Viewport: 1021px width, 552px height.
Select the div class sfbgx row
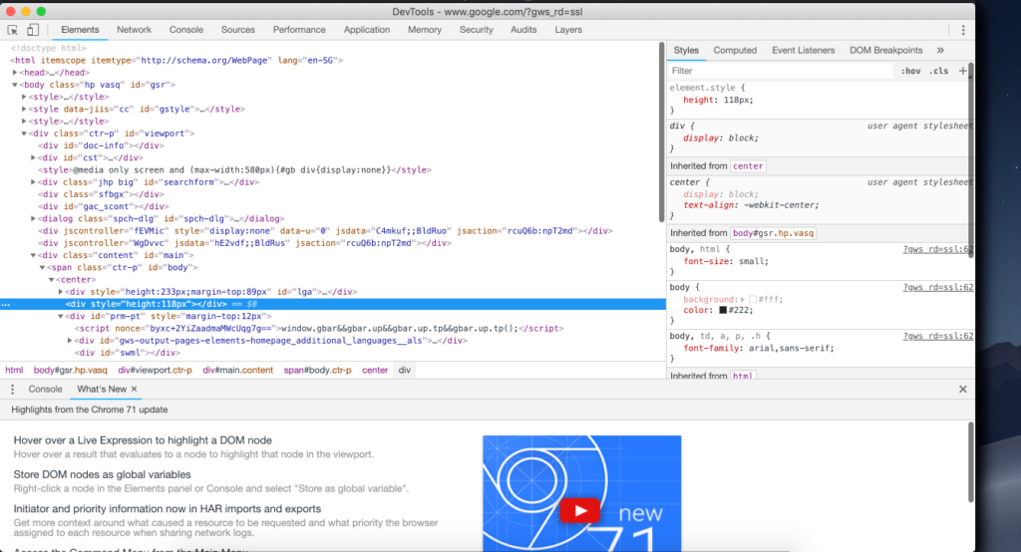coord(101,194)
